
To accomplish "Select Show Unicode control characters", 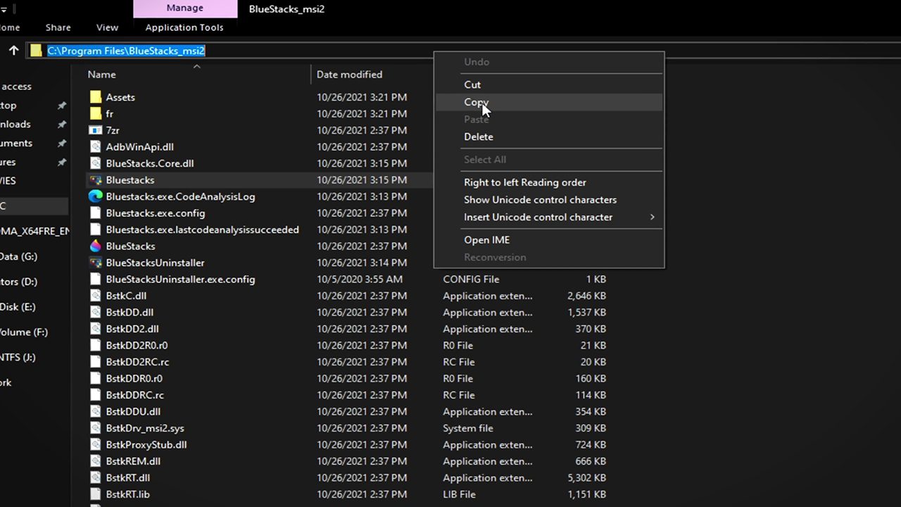I will 541,200.
